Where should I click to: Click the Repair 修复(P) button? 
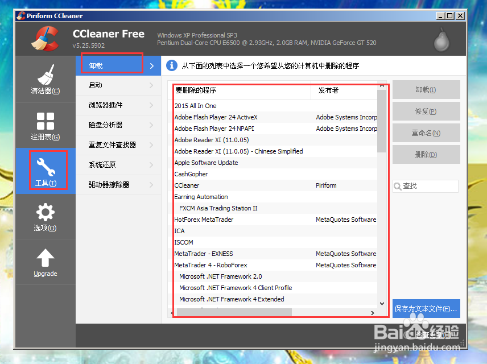(x=426, y=111)
